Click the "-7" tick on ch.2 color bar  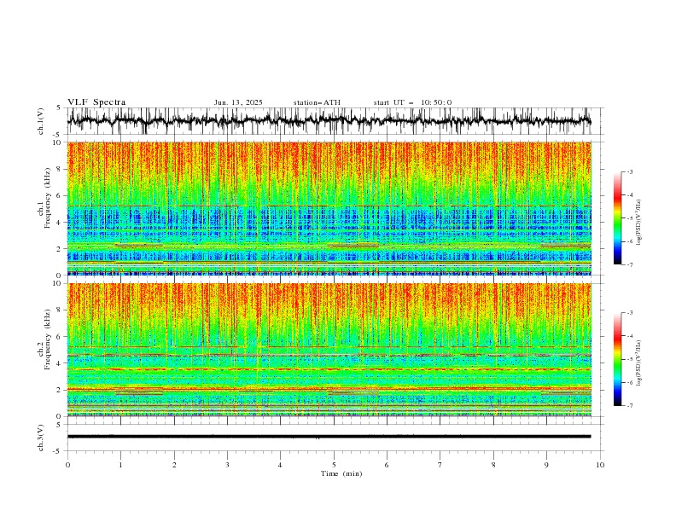630,406
